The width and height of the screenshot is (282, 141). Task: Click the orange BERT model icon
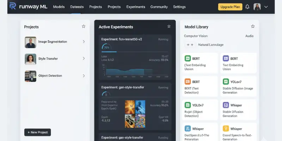point(188,82)
